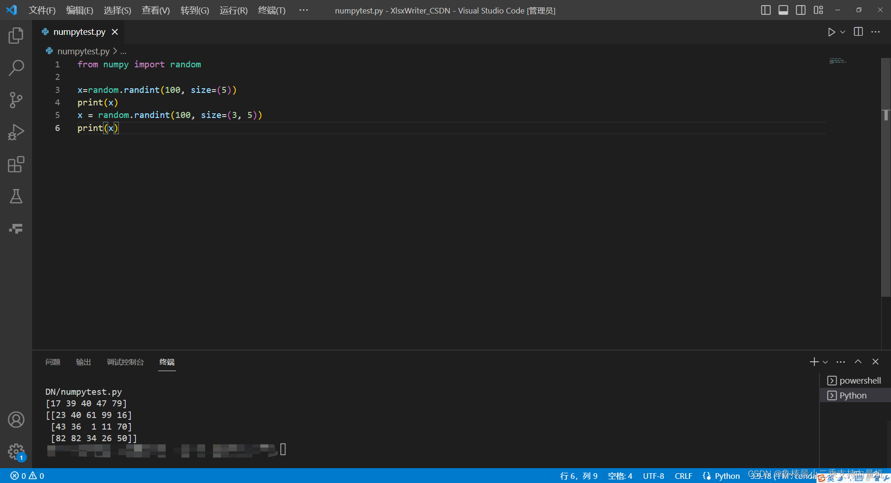Change indentation via 空格: 4

tap(620, 476)
